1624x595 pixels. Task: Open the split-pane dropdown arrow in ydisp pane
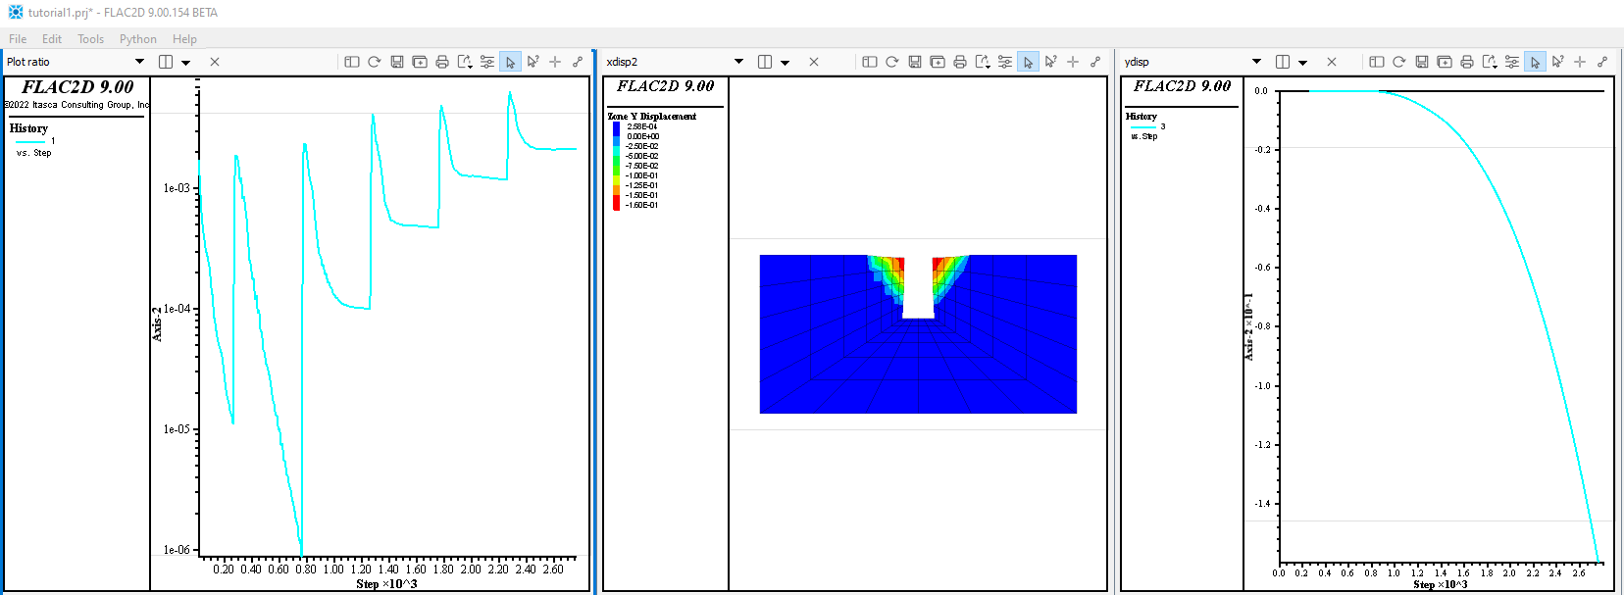(1303, 63)
